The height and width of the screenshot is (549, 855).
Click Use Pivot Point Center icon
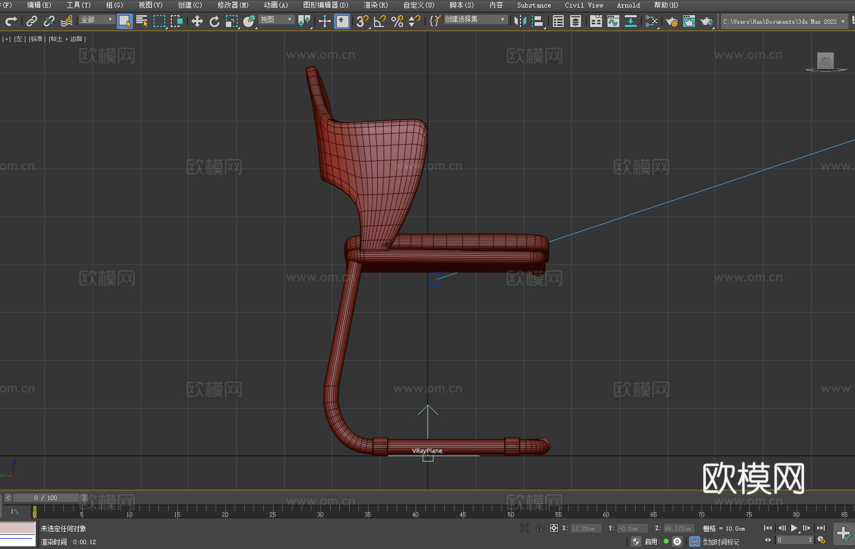[x=304, y=21]
